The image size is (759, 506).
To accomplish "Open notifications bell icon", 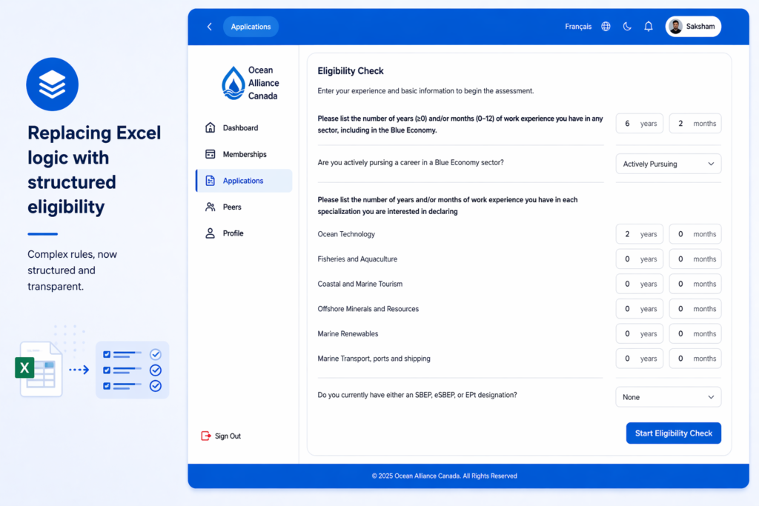I will coord(649,27).
